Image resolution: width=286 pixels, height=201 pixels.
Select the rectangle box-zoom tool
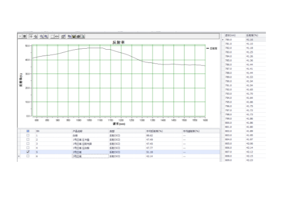(52, 36)
